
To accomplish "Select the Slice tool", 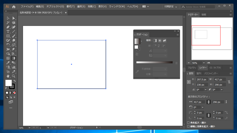I will click(14, 72).
